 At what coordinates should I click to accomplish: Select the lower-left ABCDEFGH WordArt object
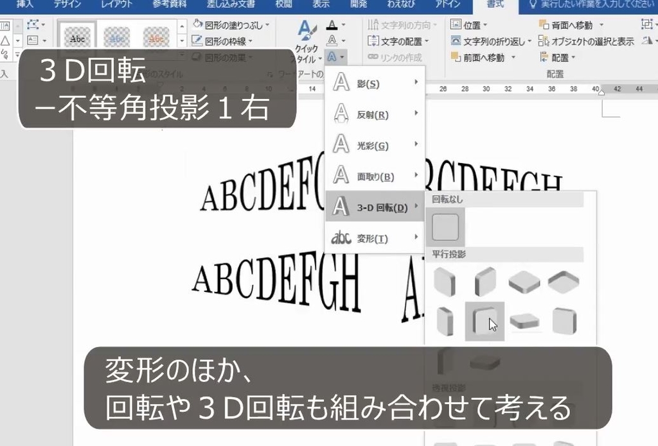click(x=277, y=282)
